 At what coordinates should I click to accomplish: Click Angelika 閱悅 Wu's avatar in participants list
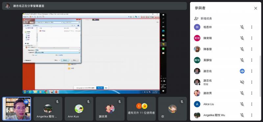[x=197, y=115]
